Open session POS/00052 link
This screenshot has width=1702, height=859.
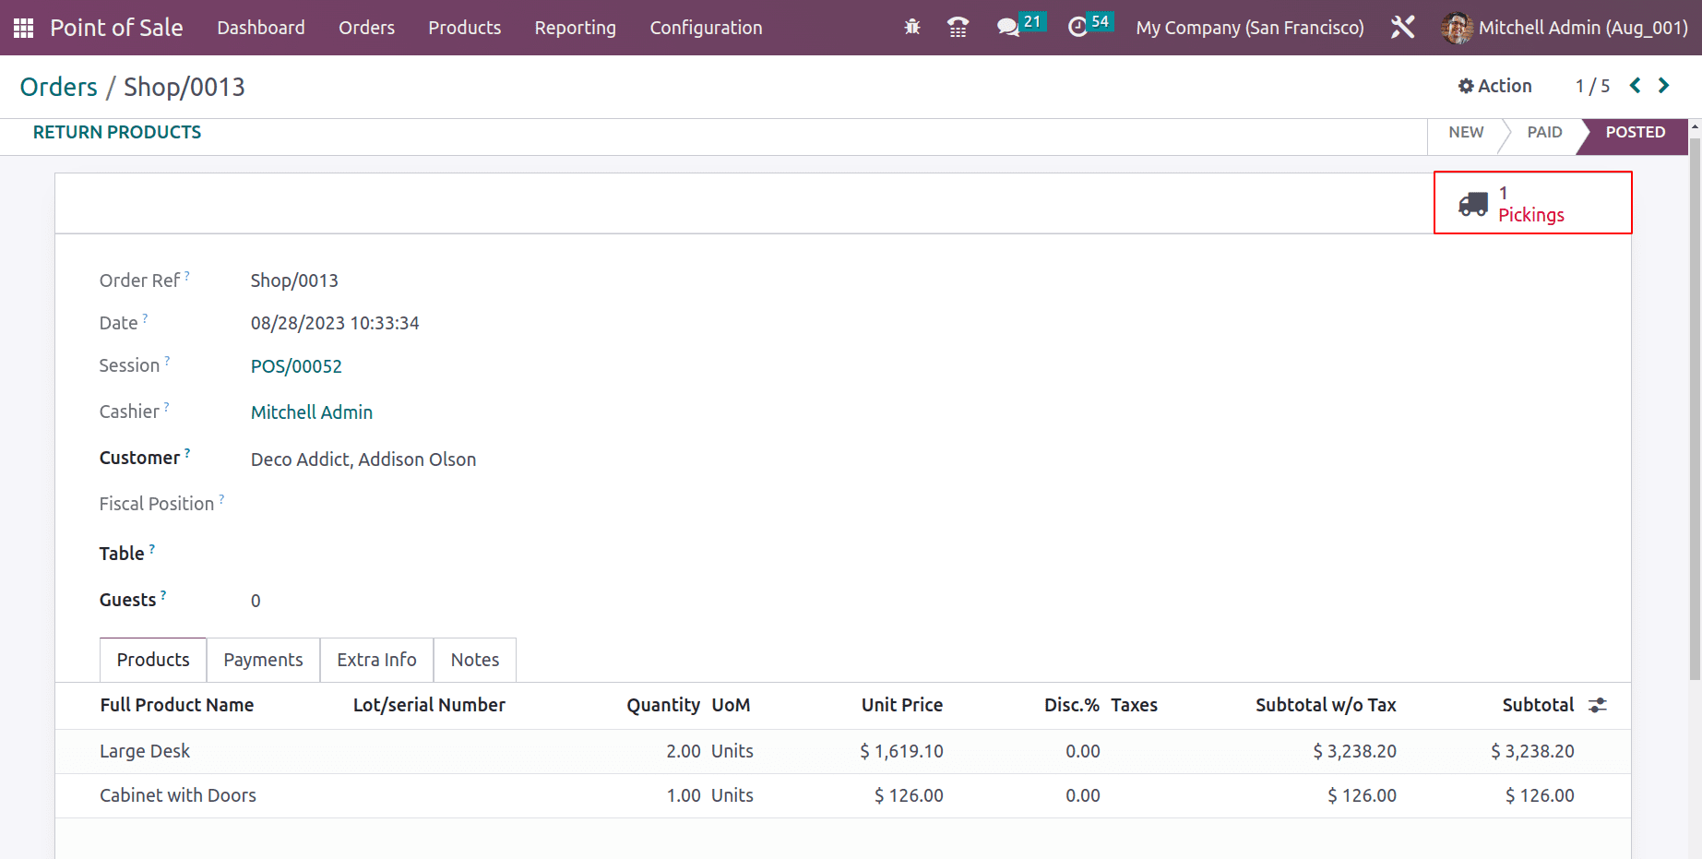click(x=296, y=366)
